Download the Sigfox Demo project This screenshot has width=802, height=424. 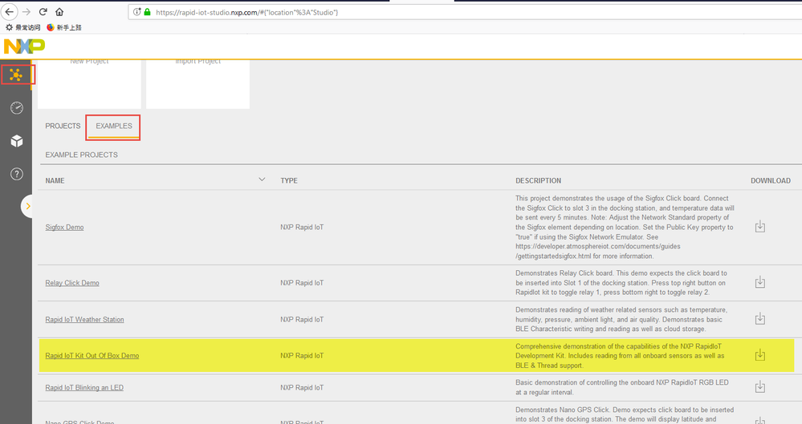click(760, 226)
